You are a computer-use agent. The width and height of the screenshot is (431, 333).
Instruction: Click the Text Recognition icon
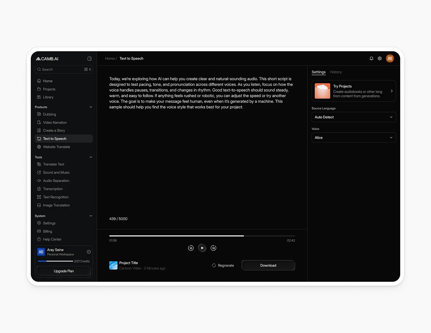click(x=39, y=197)
